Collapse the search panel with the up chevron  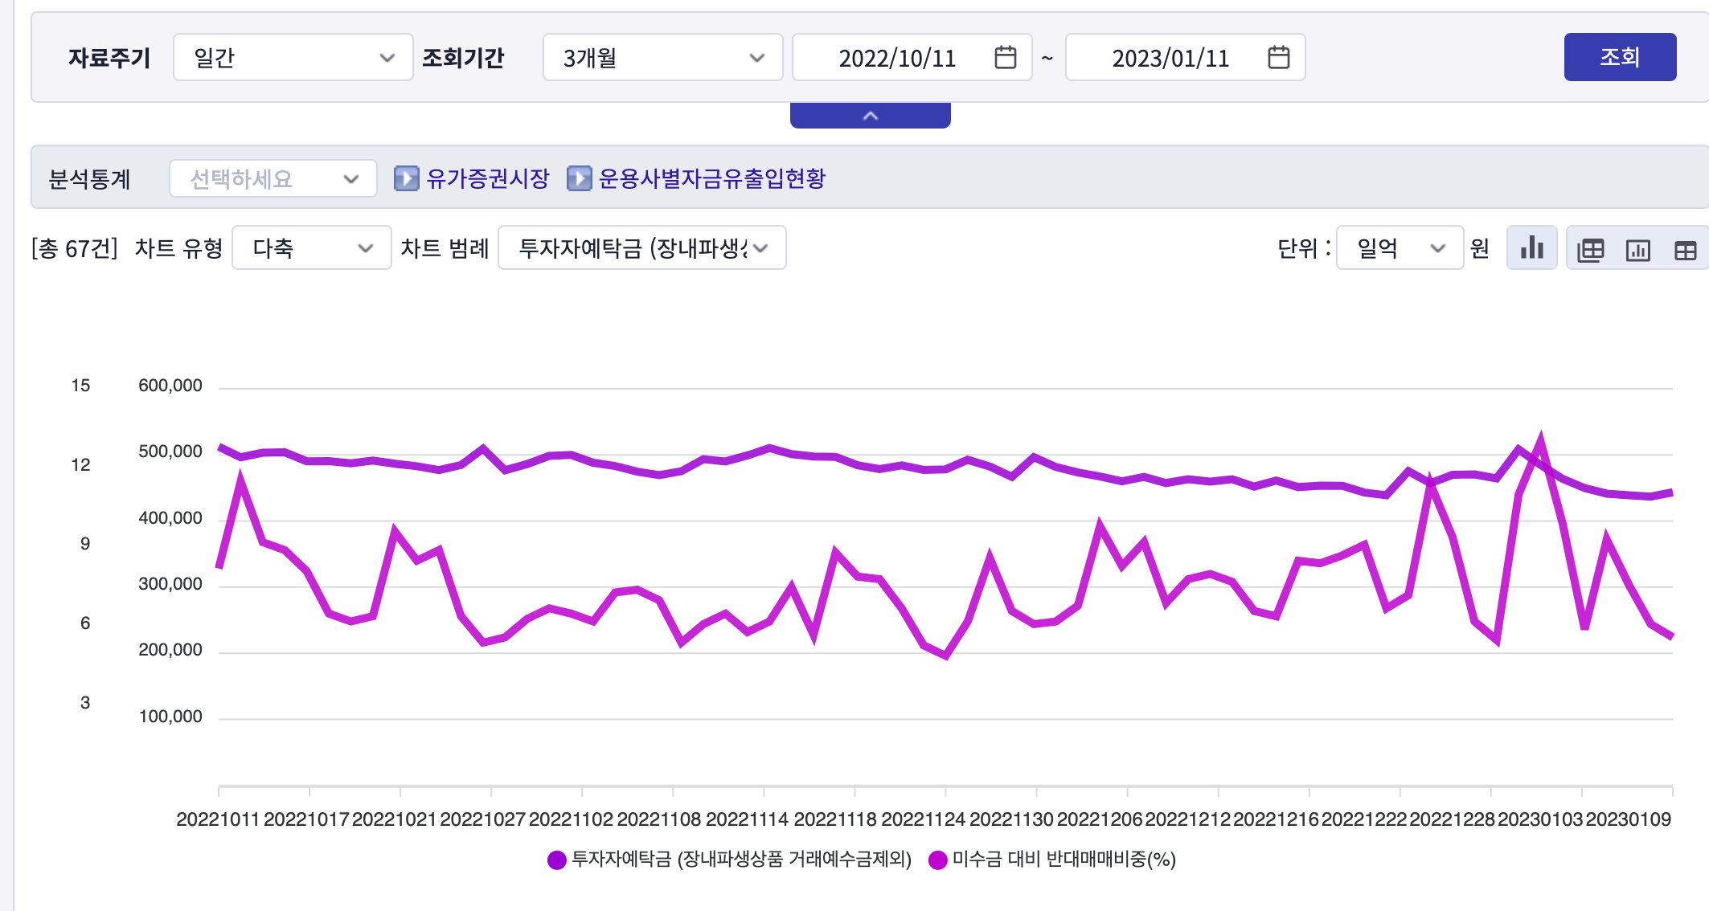pos(870,116)
